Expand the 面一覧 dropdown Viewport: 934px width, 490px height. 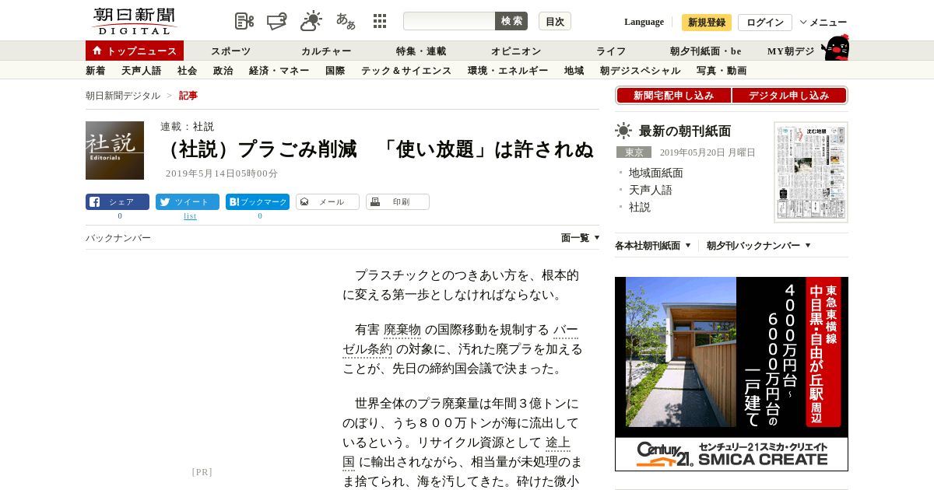pyautogui.click(x=581, y=238)
